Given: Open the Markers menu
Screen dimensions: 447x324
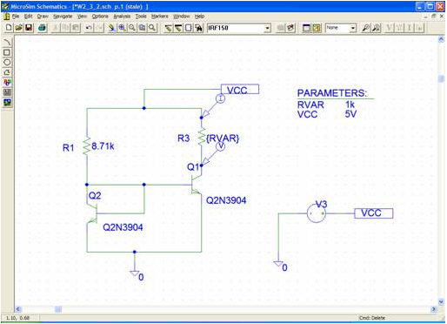Looking at the screenshot, I should pos(160,17).
